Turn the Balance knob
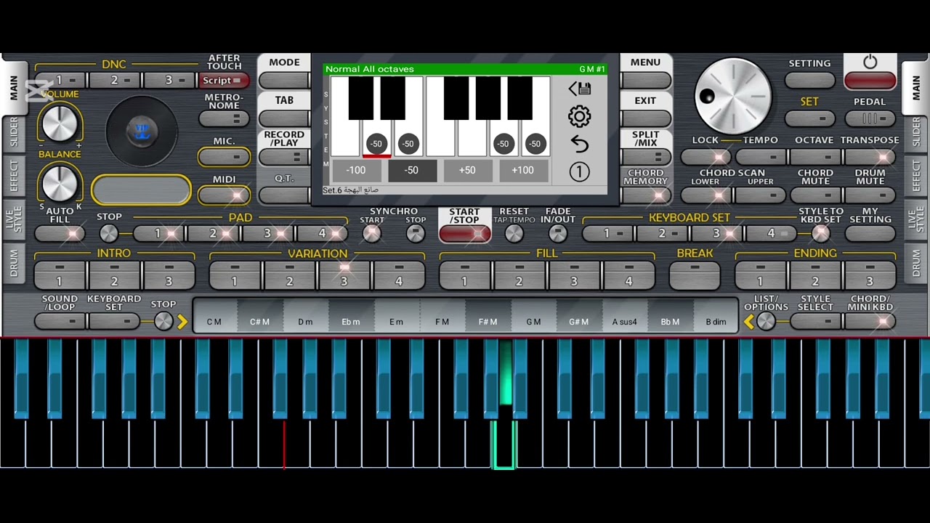This screenshot has width=930, height=523. [x=60, y=182]
